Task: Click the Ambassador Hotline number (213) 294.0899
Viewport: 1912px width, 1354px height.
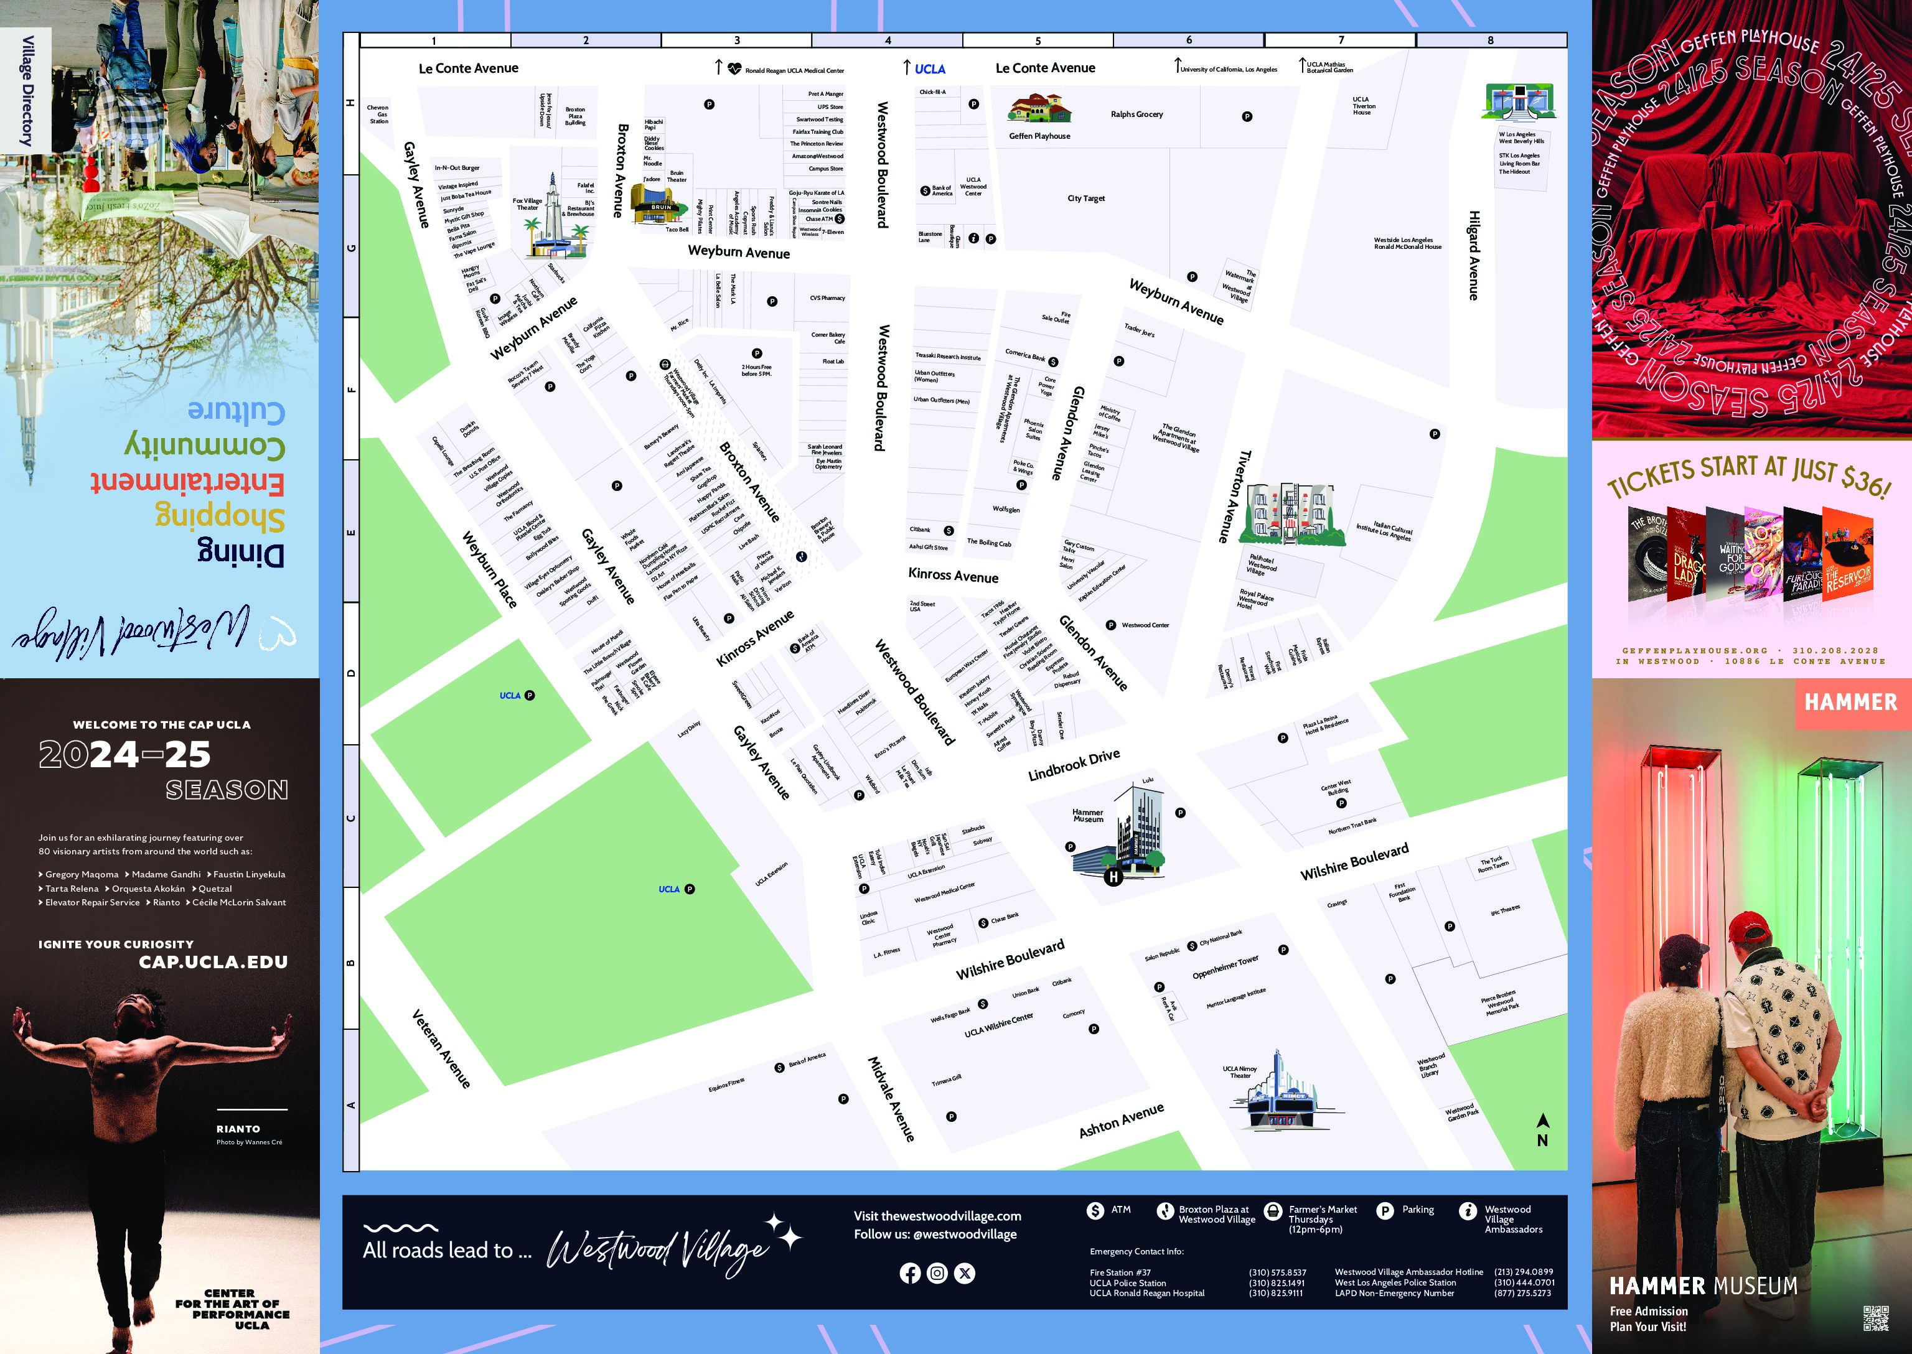Action: (1524, 1272)
